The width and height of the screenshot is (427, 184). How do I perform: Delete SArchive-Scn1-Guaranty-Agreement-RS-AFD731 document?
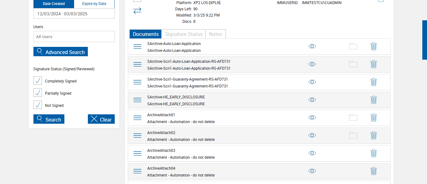[374, 82]
